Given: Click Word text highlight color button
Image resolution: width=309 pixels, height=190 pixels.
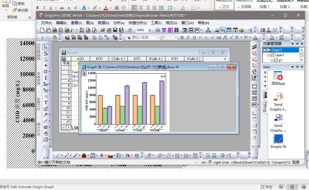Looking at the screenshot, I should point(95,8).
